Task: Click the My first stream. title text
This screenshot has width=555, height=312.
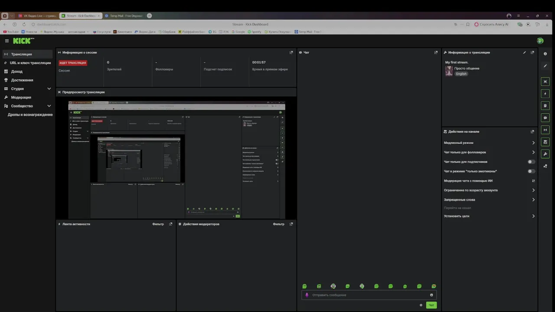Action: (457, 62)
